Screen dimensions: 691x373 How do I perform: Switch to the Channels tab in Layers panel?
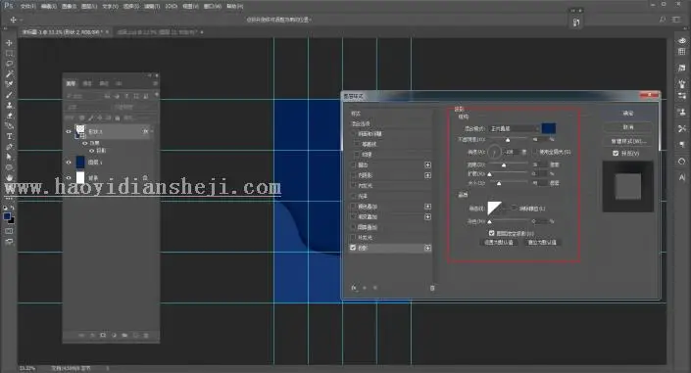87,83
